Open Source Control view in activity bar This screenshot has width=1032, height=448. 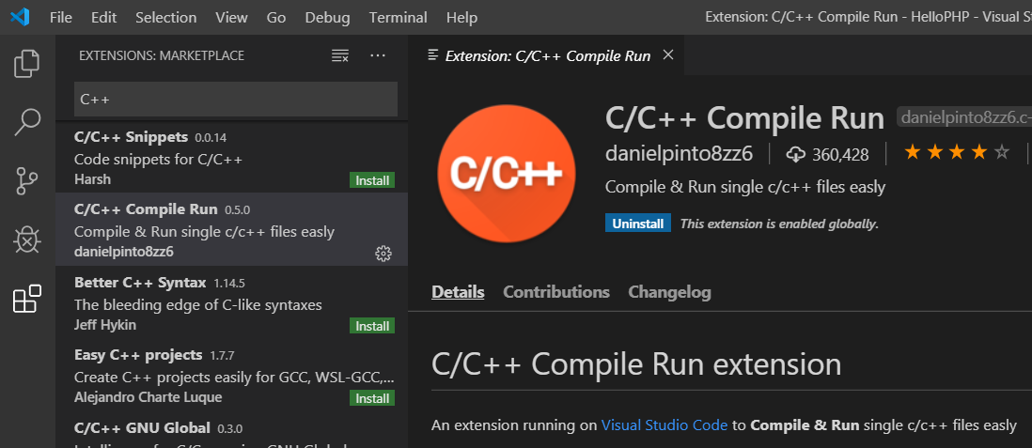[x=27, y=181]
